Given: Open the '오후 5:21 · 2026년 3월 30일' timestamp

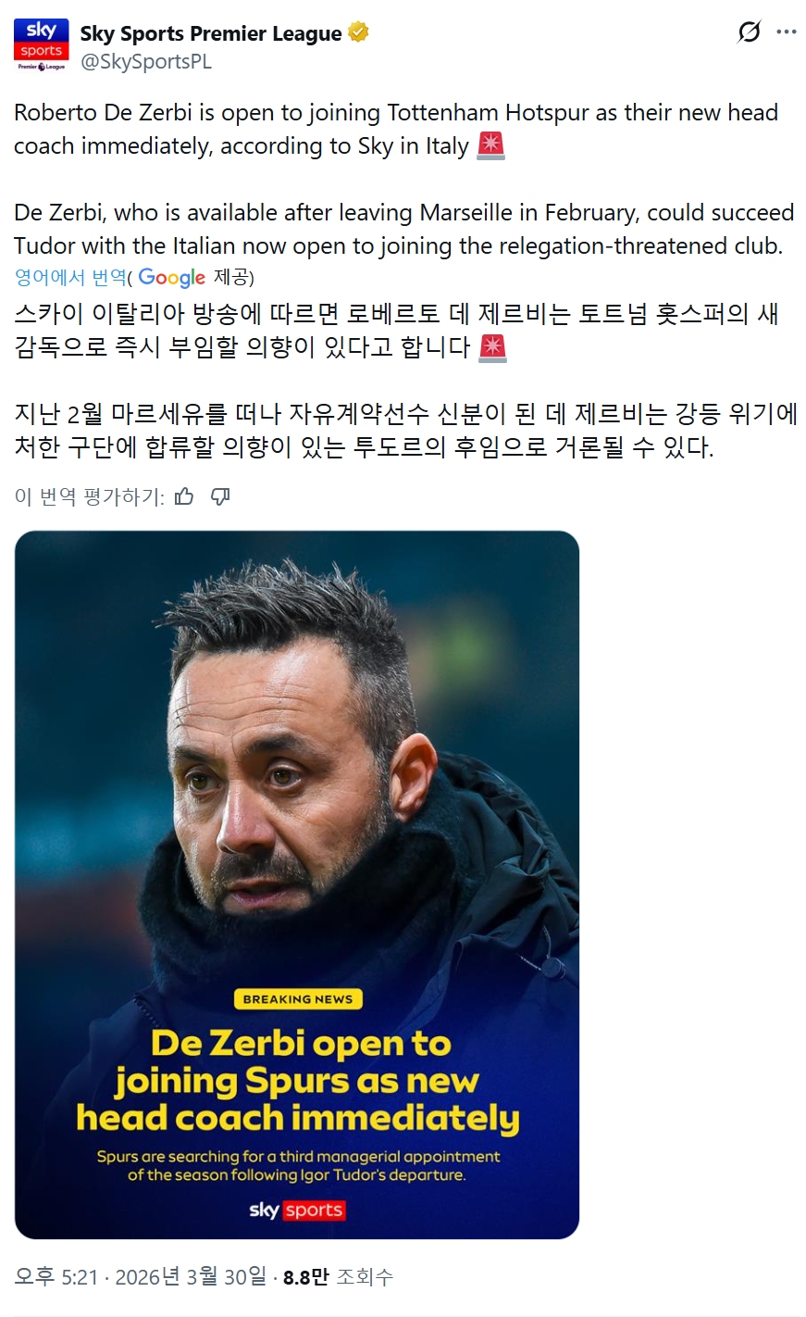Looking at the screenshot, I should pos(140,1277).
